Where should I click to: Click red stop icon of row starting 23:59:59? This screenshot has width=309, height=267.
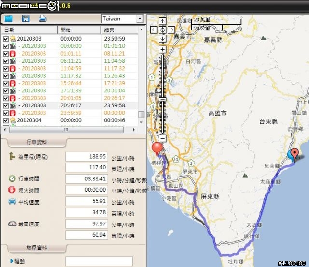click(x=13, y=113)
